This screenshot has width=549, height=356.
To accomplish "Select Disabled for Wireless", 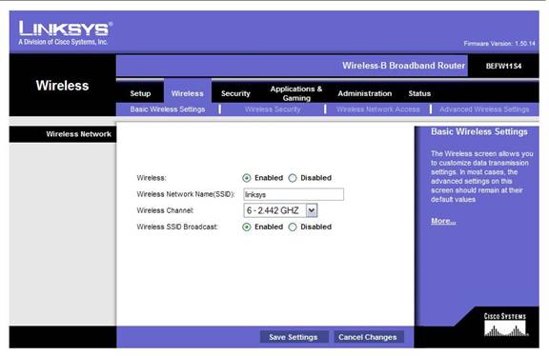I will point(293,178).
